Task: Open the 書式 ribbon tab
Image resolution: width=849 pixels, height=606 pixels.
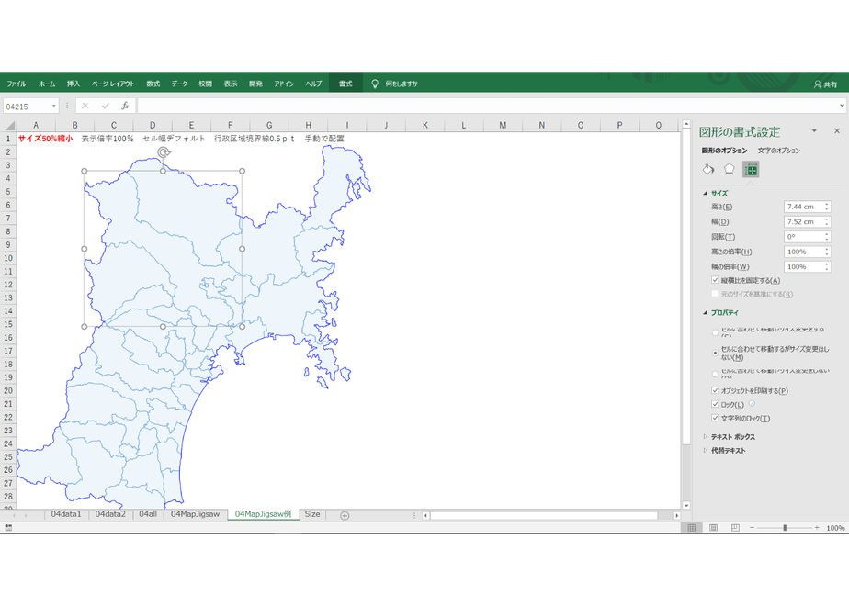Action: point(345,84)
